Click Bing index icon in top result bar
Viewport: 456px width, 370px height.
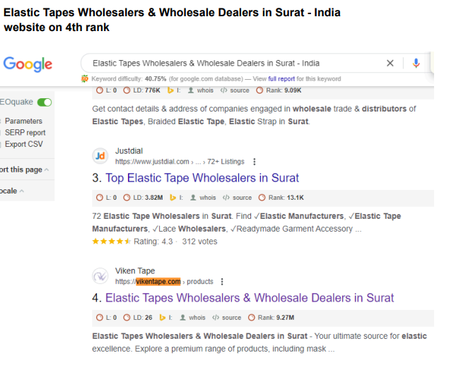pos(170,90)
